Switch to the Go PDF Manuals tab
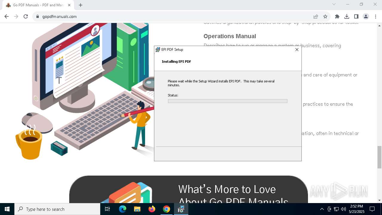 (38, 5)
